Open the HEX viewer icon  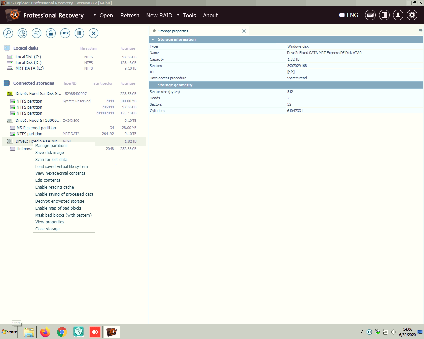pos(65,33)
